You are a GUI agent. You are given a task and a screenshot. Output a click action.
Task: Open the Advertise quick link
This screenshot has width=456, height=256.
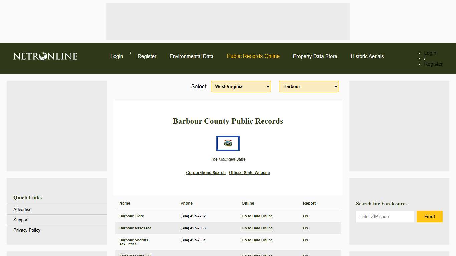pos(22,209)
